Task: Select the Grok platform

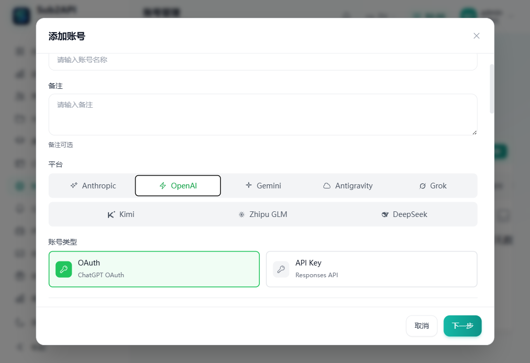Action: 433,185
